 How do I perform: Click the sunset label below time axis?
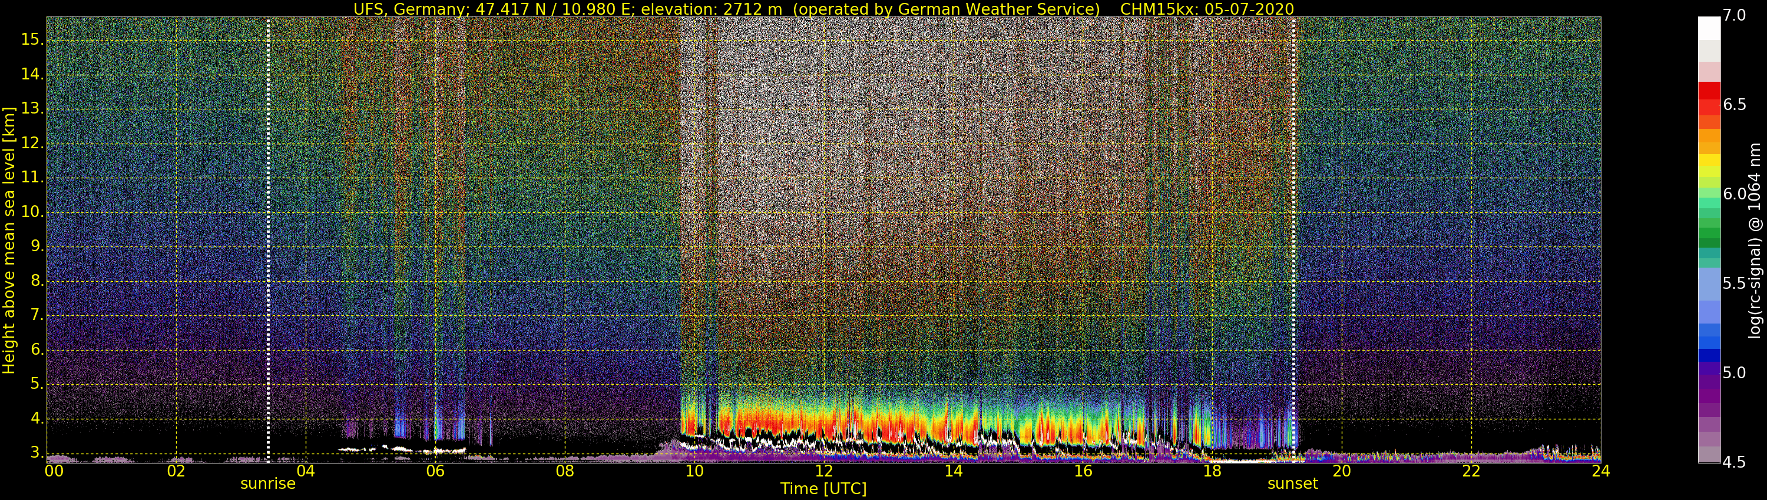pyautogui.click(x=1292, y=484)
